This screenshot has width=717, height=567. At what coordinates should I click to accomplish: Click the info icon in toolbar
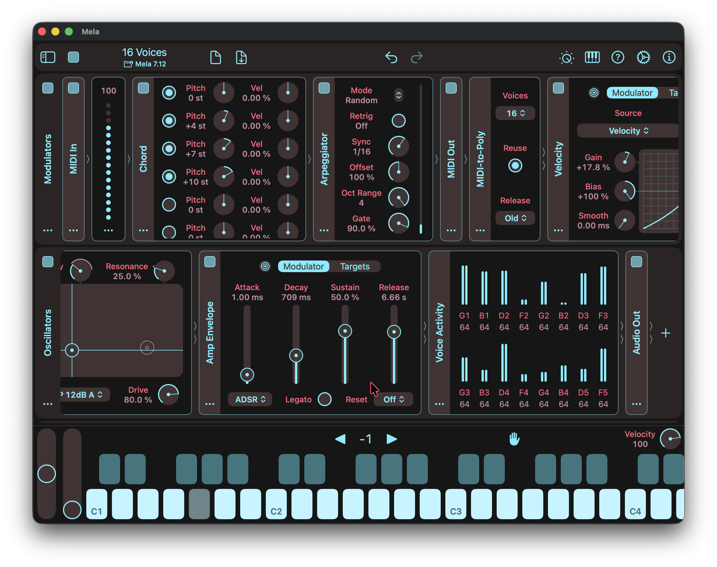669,57
